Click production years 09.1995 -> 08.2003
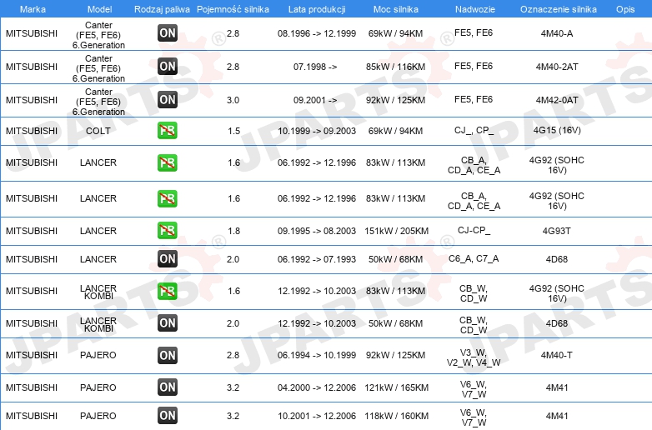The image size is (652, 430). click(317, 231)
